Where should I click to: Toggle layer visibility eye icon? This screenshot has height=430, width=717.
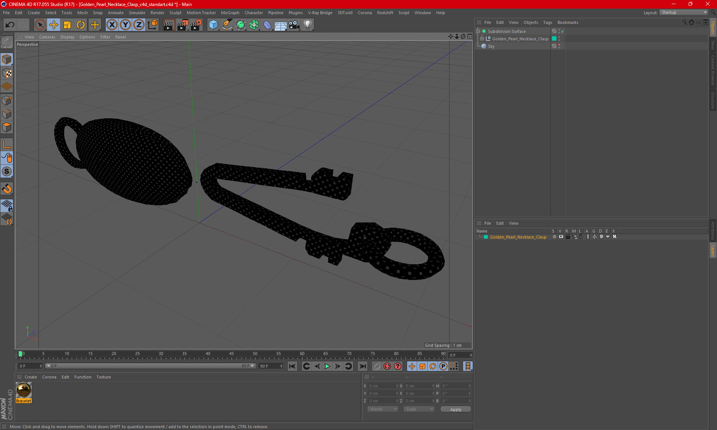coord(561,237)
